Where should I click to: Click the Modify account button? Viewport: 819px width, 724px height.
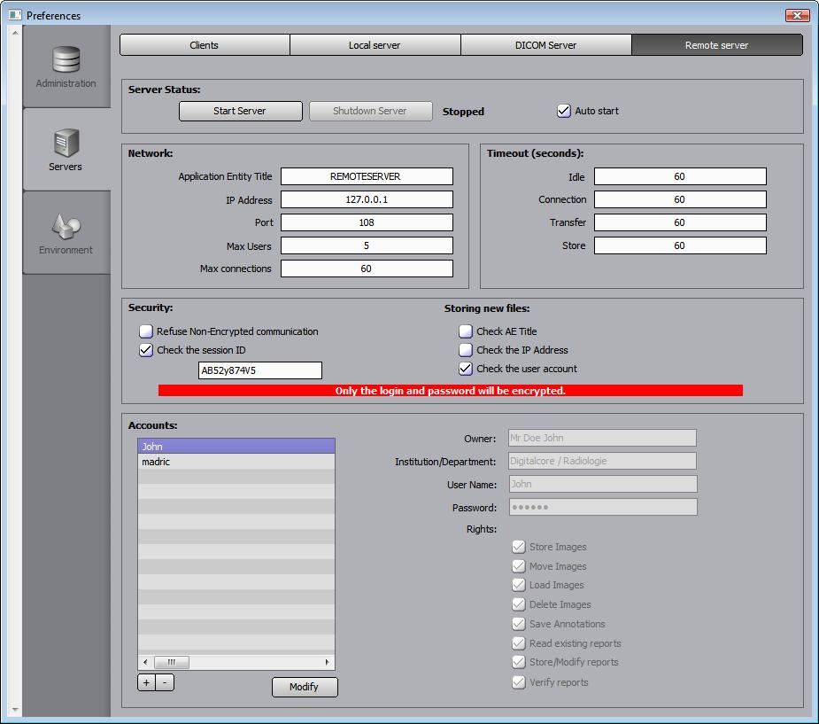pos(305,687)
